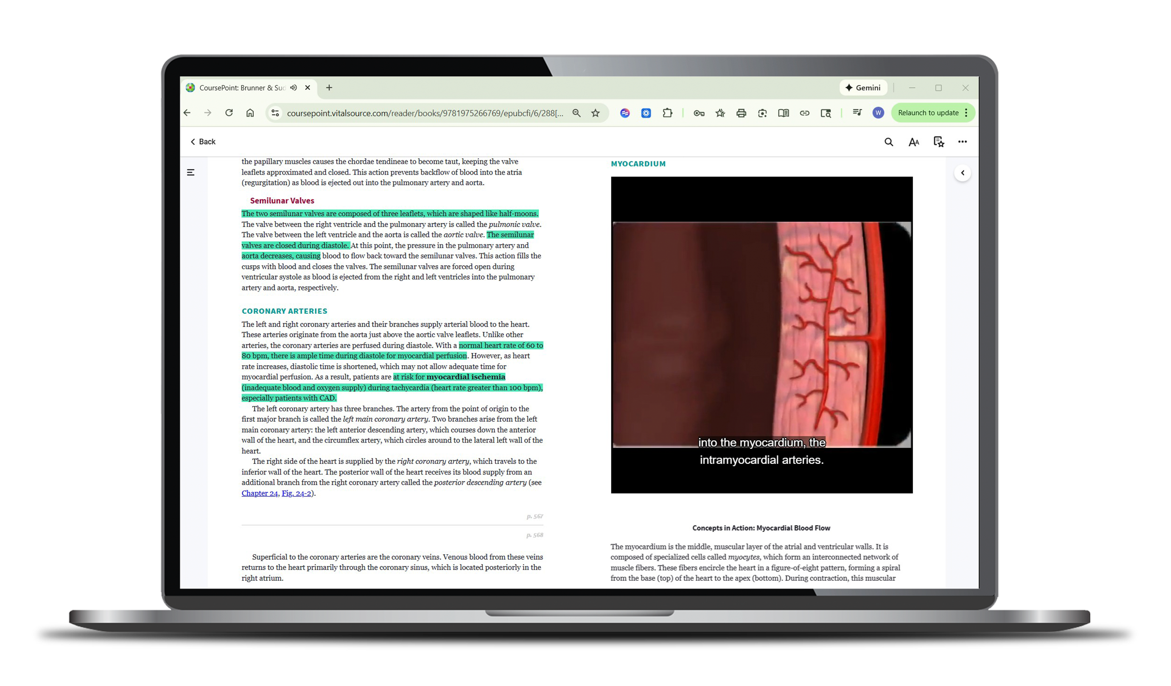Image resolution: width=1171 pixels, height=686 pixels.
Task: Open the reader more options ellipsis
Action: pos(962,142)
